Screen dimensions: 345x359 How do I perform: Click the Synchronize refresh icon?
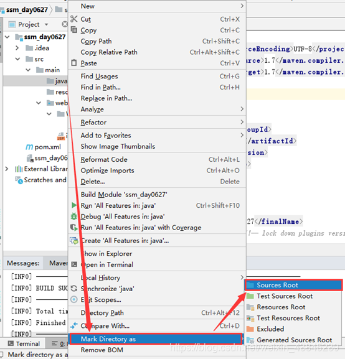click(x=74, y=289)
